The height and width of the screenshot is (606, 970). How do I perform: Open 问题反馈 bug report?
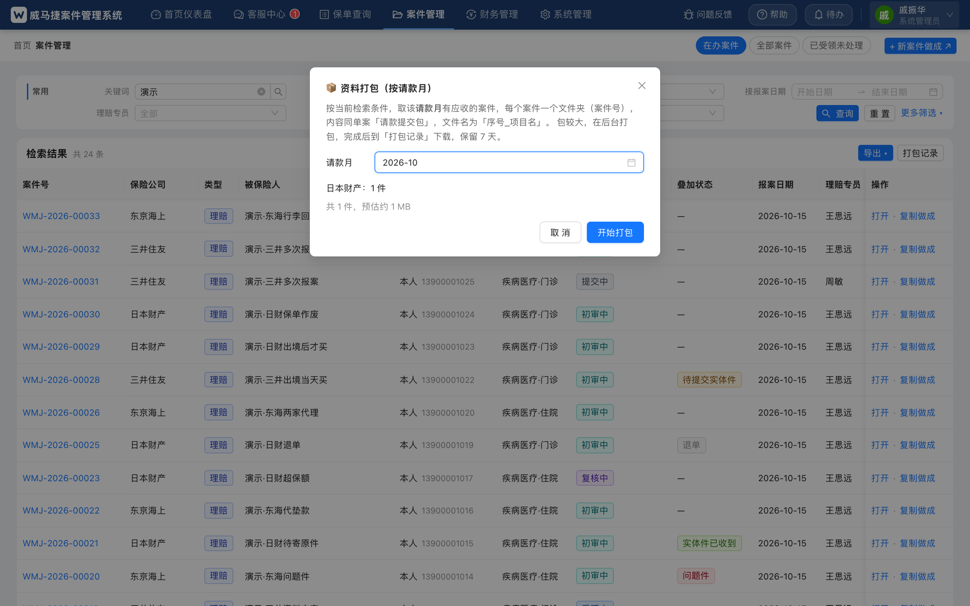point(708,15)
